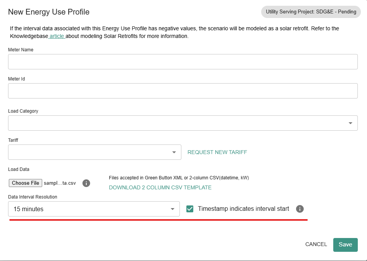The width and height of the screenshot is (367, 261).
Task: Click the selected file name sampl...ta.csv
Action: point(59,183)
